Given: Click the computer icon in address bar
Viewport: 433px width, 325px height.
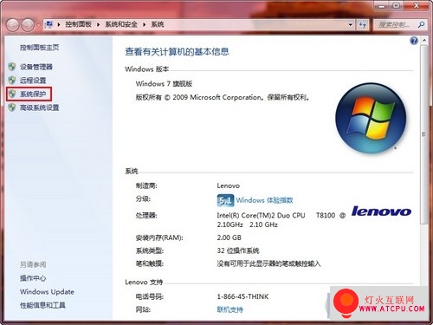Looking at the screenshot, I should point(49,24).
